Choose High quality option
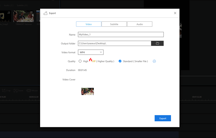Viewport: 216px width, 138px height. coord(80,61)
